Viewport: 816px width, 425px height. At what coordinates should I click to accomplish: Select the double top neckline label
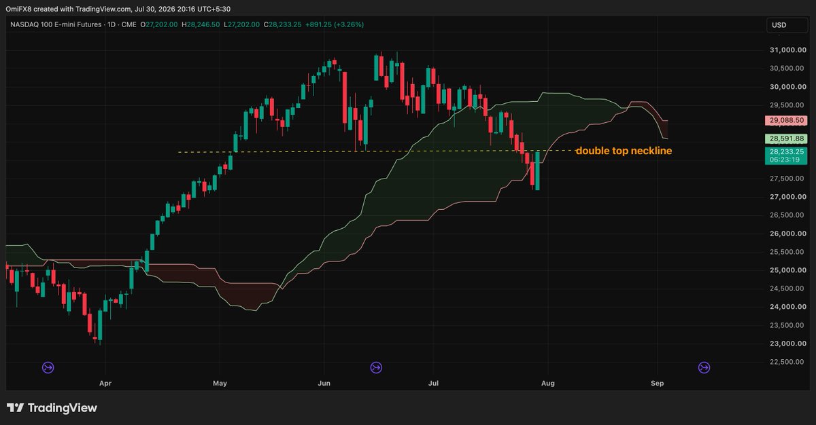point(624,151)
